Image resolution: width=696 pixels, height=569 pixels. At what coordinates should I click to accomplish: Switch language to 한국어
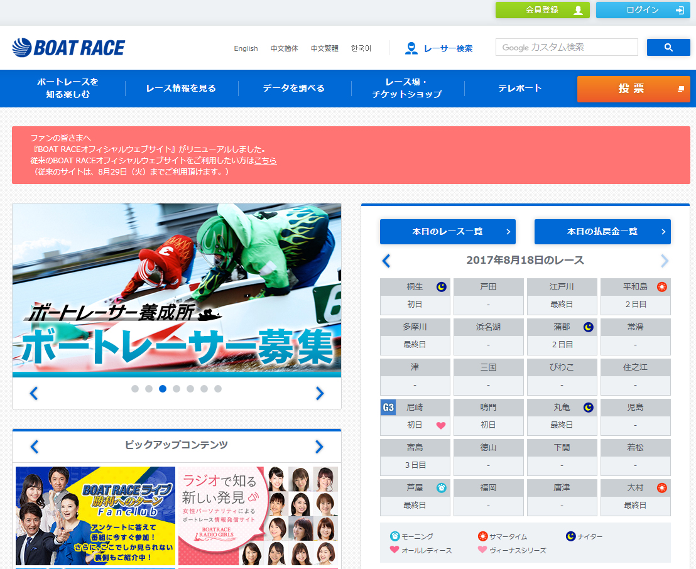click(361, 48)
